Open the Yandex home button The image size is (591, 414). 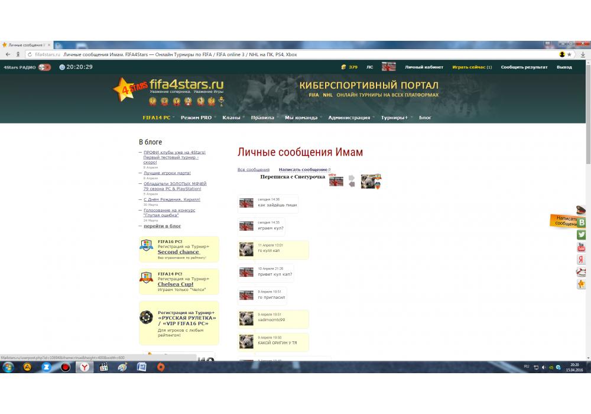pyautogui.click(x=18, y=54)
